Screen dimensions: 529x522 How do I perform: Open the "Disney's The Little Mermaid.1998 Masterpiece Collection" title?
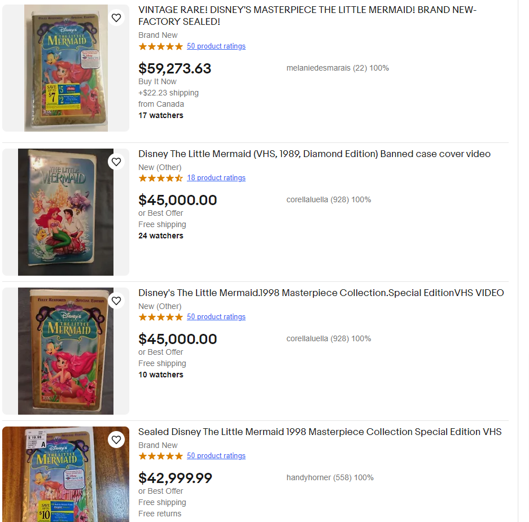click(321, 293)
